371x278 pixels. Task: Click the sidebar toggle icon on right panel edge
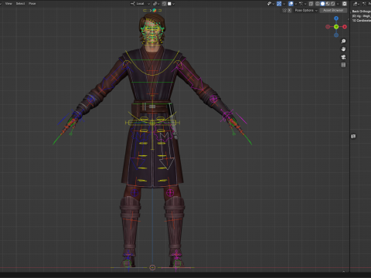click(x=353, y=136)
